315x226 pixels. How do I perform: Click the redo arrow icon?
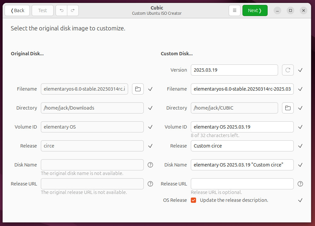pyautogui.click(x=73, y=10)
